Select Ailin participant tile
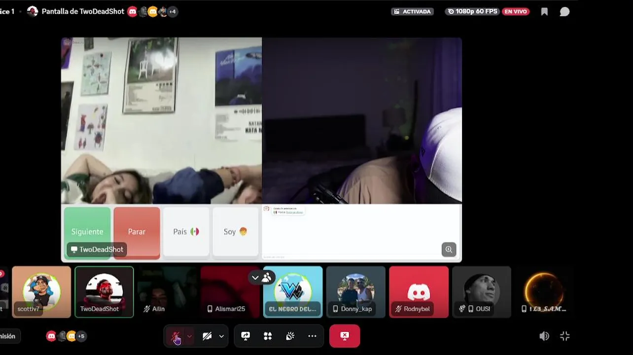633x355 pixels. (167, 292)
